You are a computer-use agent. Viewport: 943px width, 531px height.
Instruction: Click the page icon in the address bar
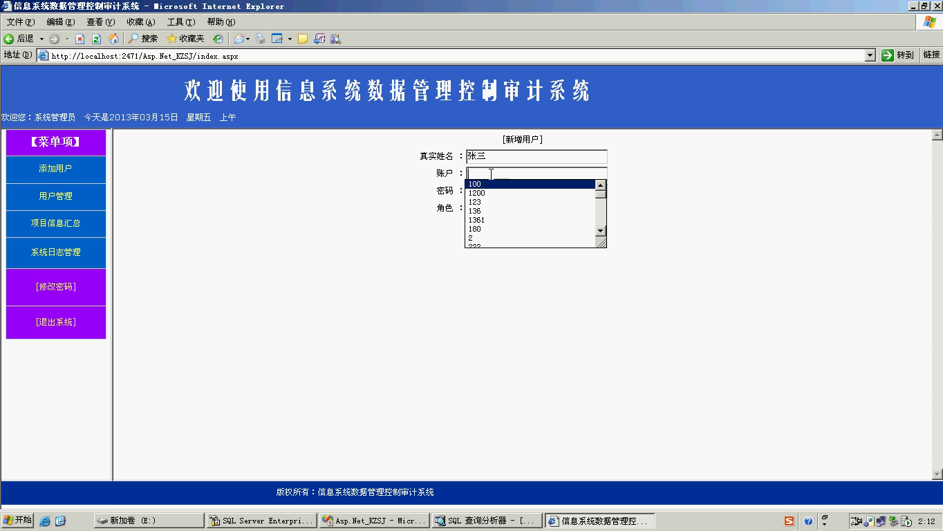(44, 55)
